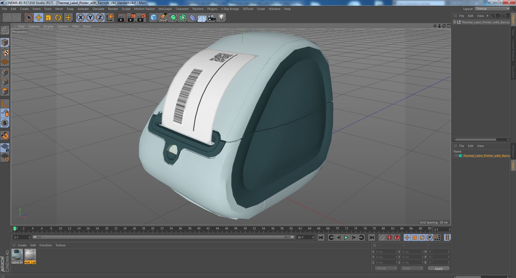Image resolution: width=516 pixels, height=278 pixels.
Task: Switch to Polygons mode
Action: pos(5,91)
